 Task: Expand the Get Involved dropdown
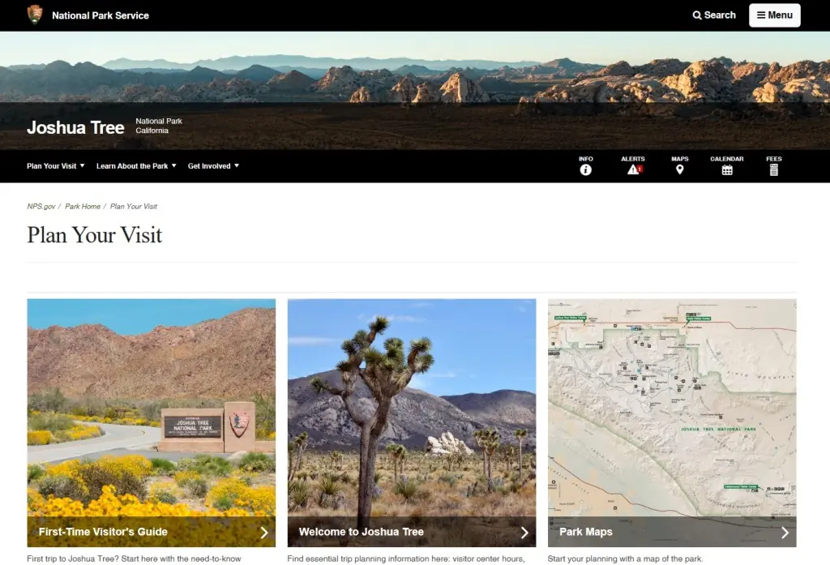pyautogui.click(x=213, y=165)
